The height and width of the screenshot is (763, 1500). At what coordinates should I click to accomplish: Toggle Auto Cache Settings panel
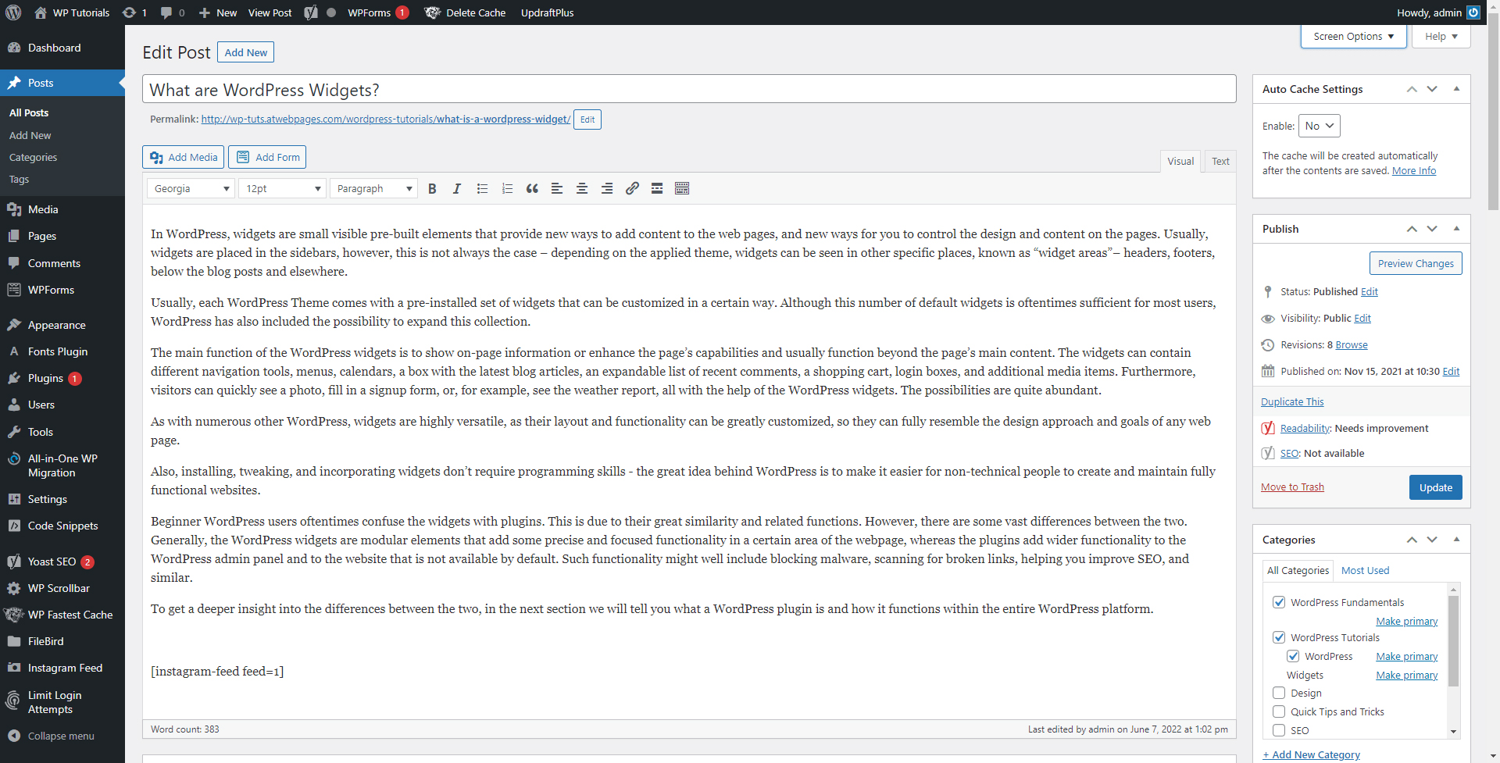[x=1456, y=88]
